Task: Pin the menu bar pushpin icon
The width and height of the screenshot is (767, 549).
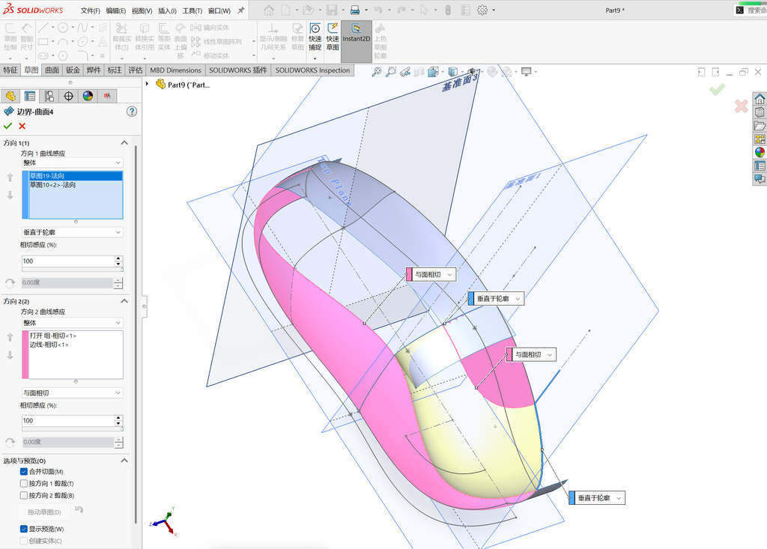Action: [240, 10]
